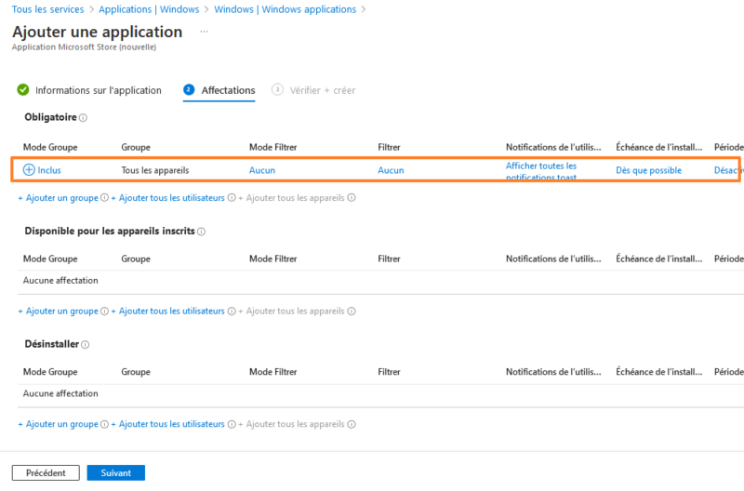Click info icon next to Disponible pour les appareils inscrits
The width and height of the screenshot is (744, 491).
201,232
